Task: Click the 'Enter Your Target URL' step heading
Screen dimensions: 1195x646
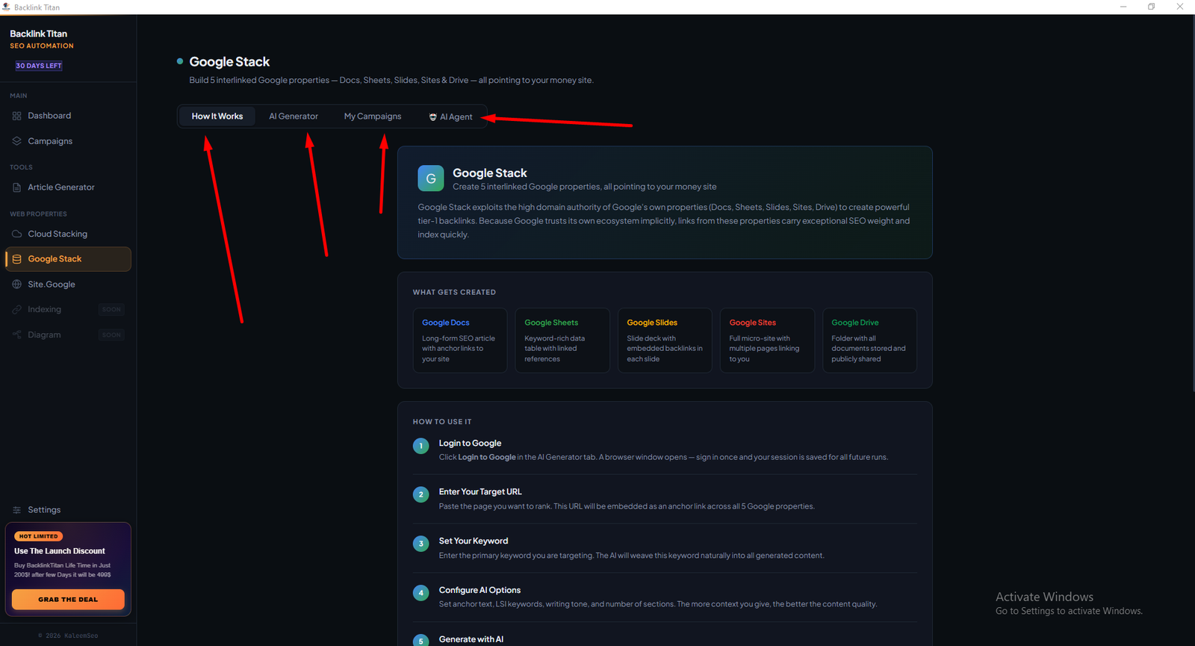Action: click(x=480, y=492)
